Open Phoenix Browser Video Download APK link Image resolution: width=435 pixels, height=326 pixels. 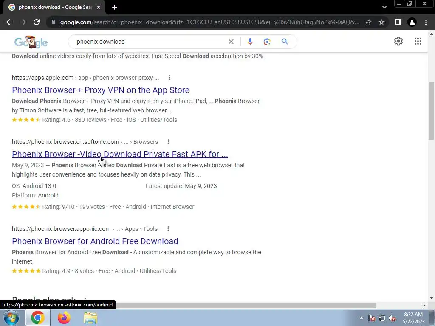120,154
